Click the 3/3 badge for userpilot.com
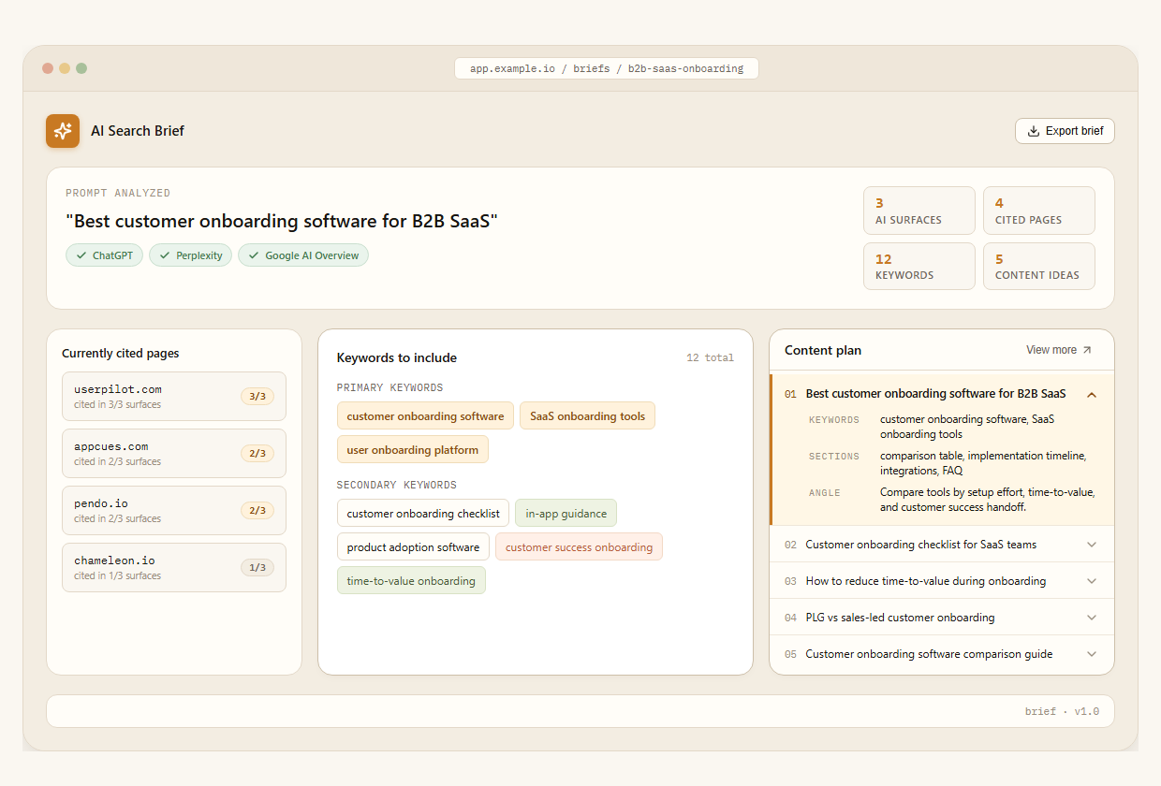1161x786 pixels. pos(257,397)
